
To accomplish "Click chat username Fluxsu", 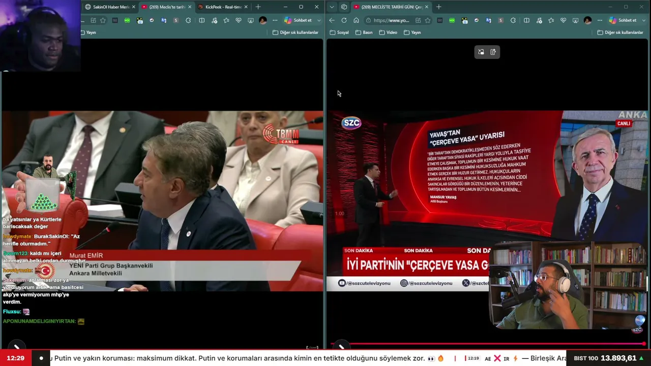I will coord(12,312).
